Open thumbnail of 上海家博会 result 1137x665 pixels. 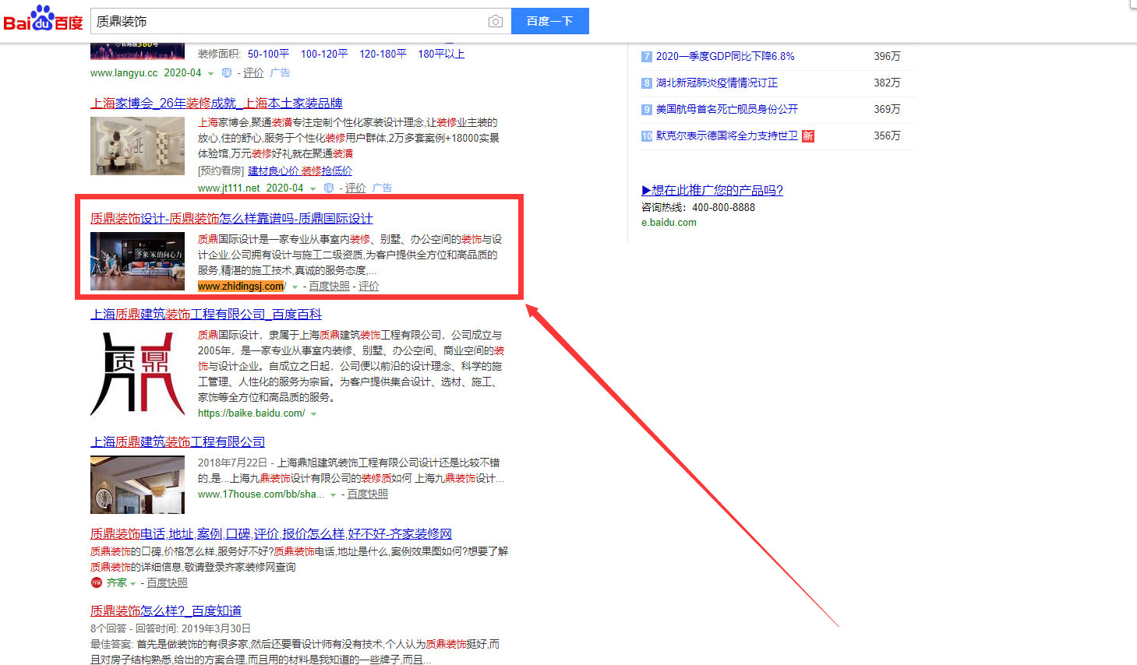coord(137,146)
